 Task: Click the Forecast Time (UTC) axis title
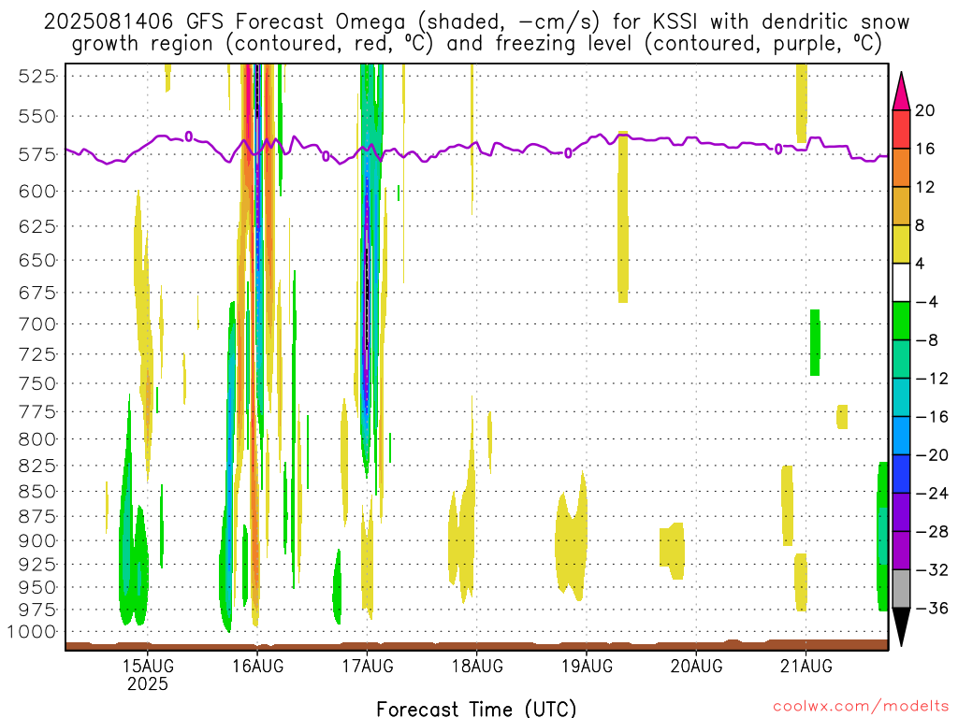(476, 709)
